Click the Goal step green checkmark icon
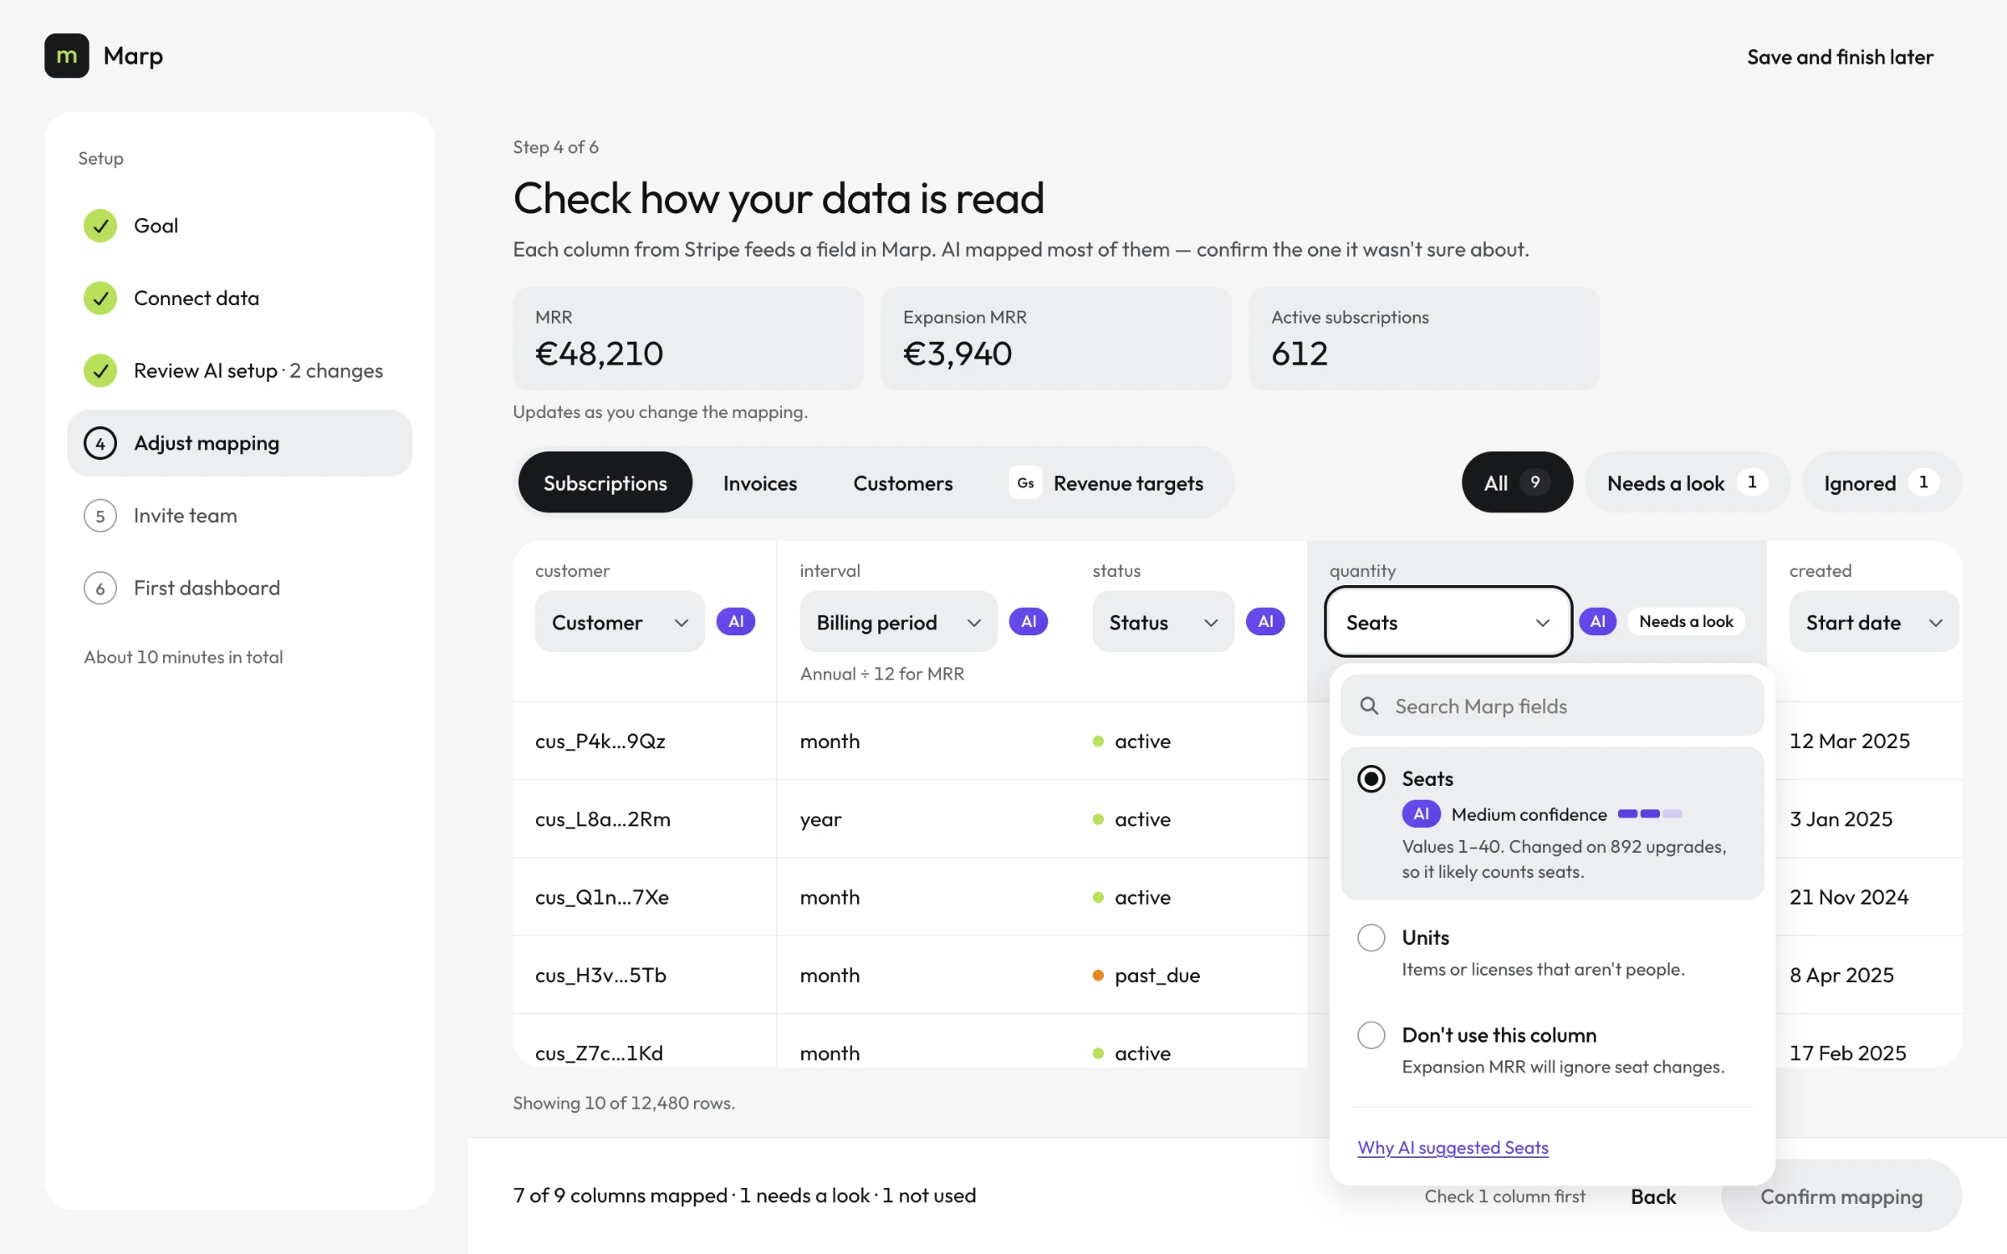This screenshot has height=1254, width=2007. point(100,226)
